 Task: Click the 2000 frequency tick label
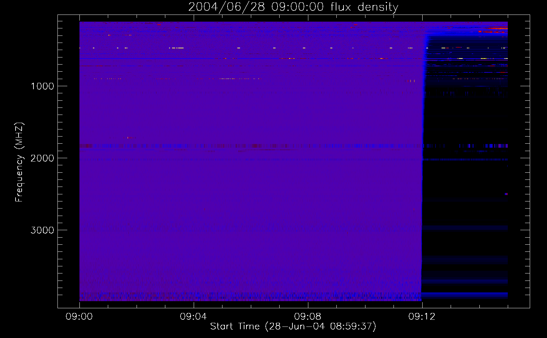(x=42, y=158)
